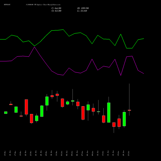161x161 pixels.
Task: Click the low value L: 55.60
Action: tap(82, 11)
